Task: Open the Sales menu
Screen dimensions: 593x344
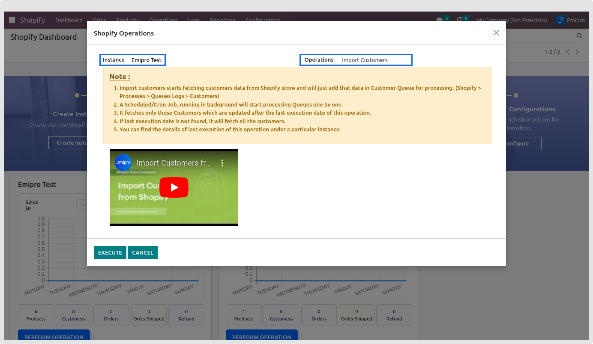Action: [x=99, y=20]
